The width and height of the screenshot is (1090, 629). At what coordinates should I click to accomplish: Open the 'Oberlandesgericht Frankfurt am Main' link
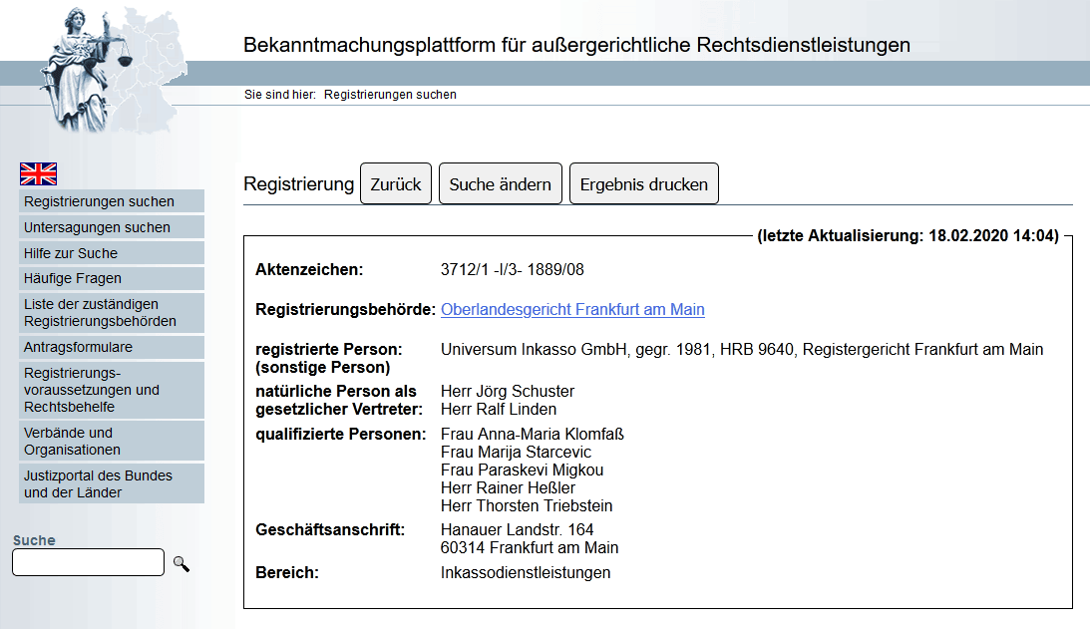pos(572,310)
